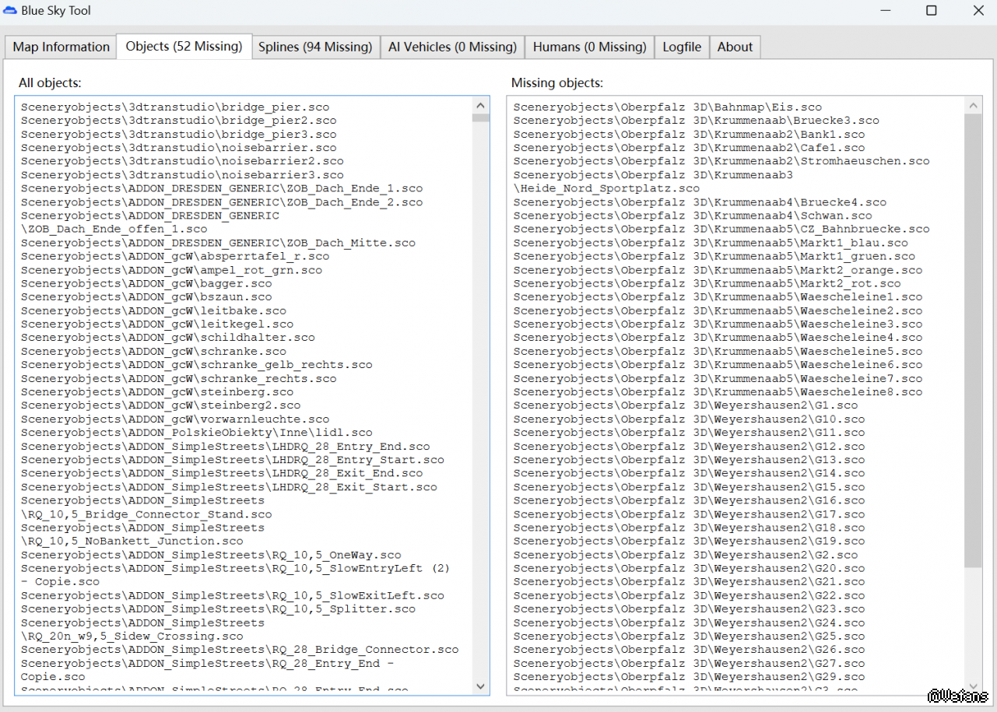Click the Missing objects list scroll-down arrow
The height and width of the screenshot is (712, 997).
[x=973, y=686]
